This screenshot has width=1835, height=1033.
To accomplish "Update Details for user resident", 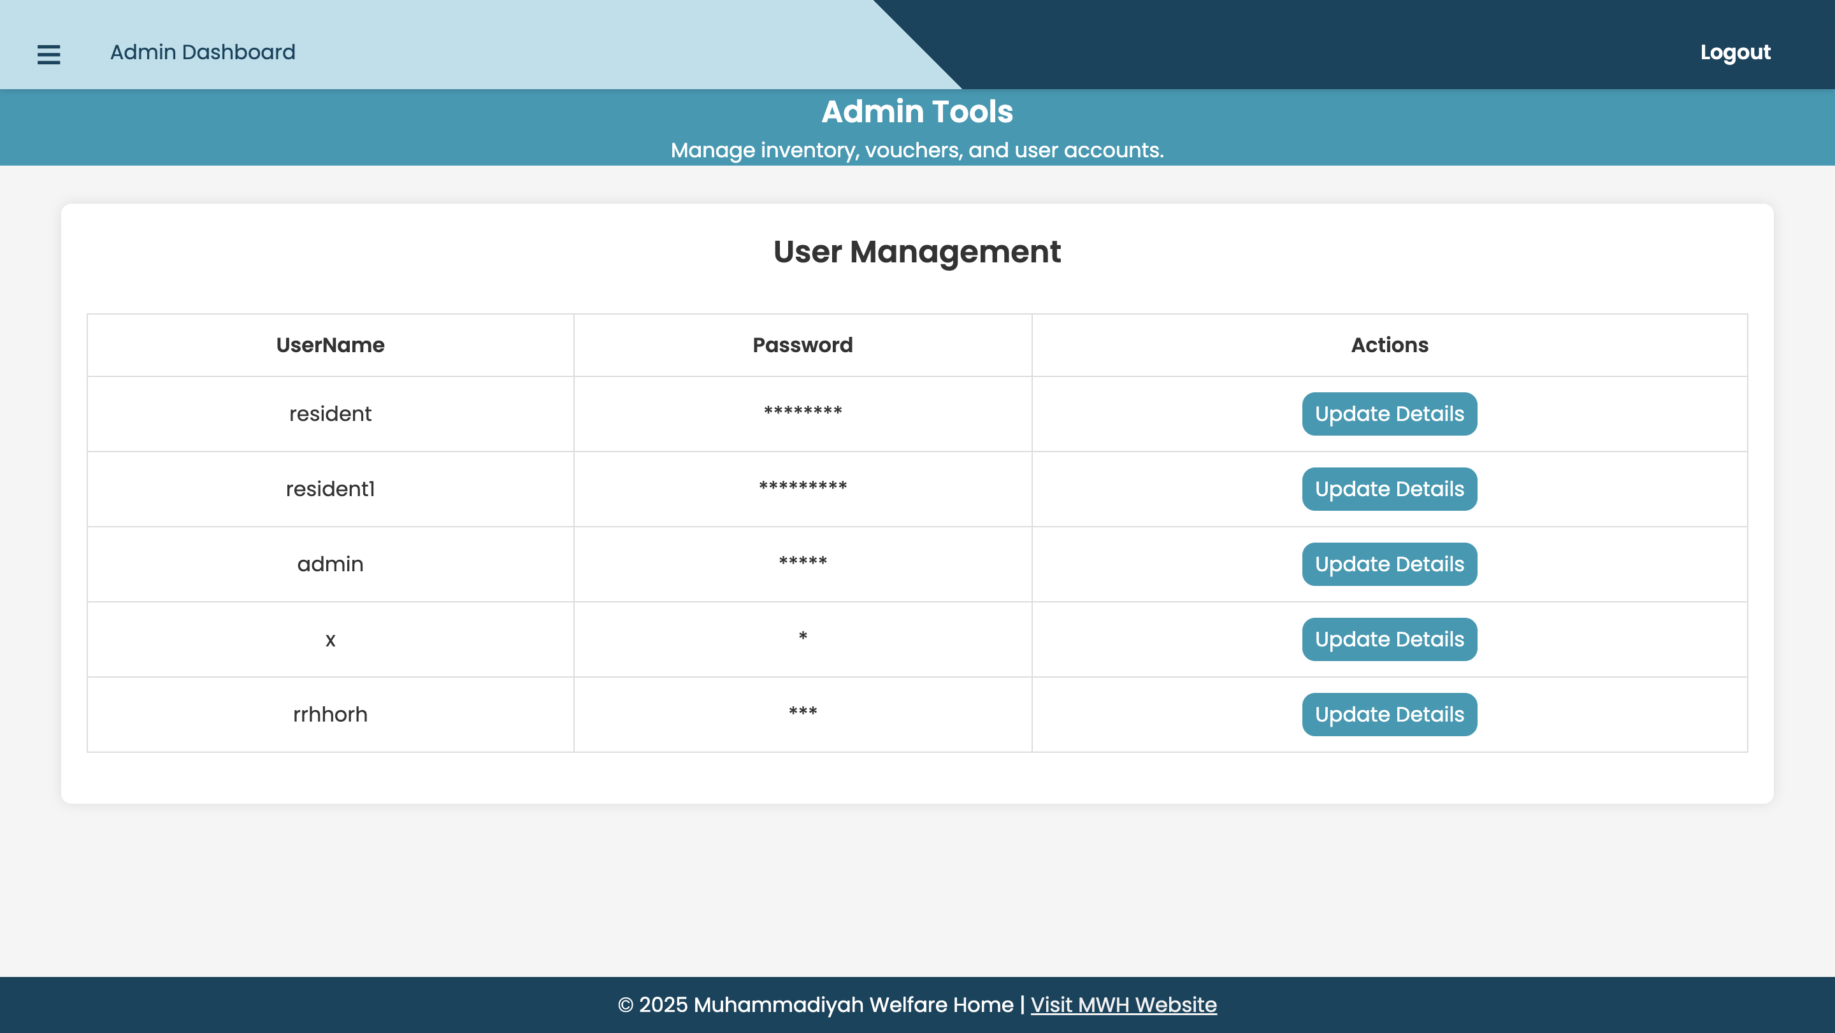I will click(x=1388, y=413).
